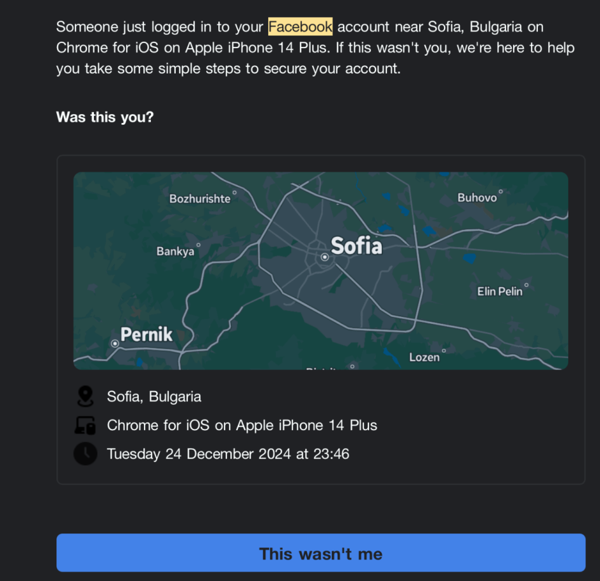Click the Pernik city marker dot

click(115, 343)
